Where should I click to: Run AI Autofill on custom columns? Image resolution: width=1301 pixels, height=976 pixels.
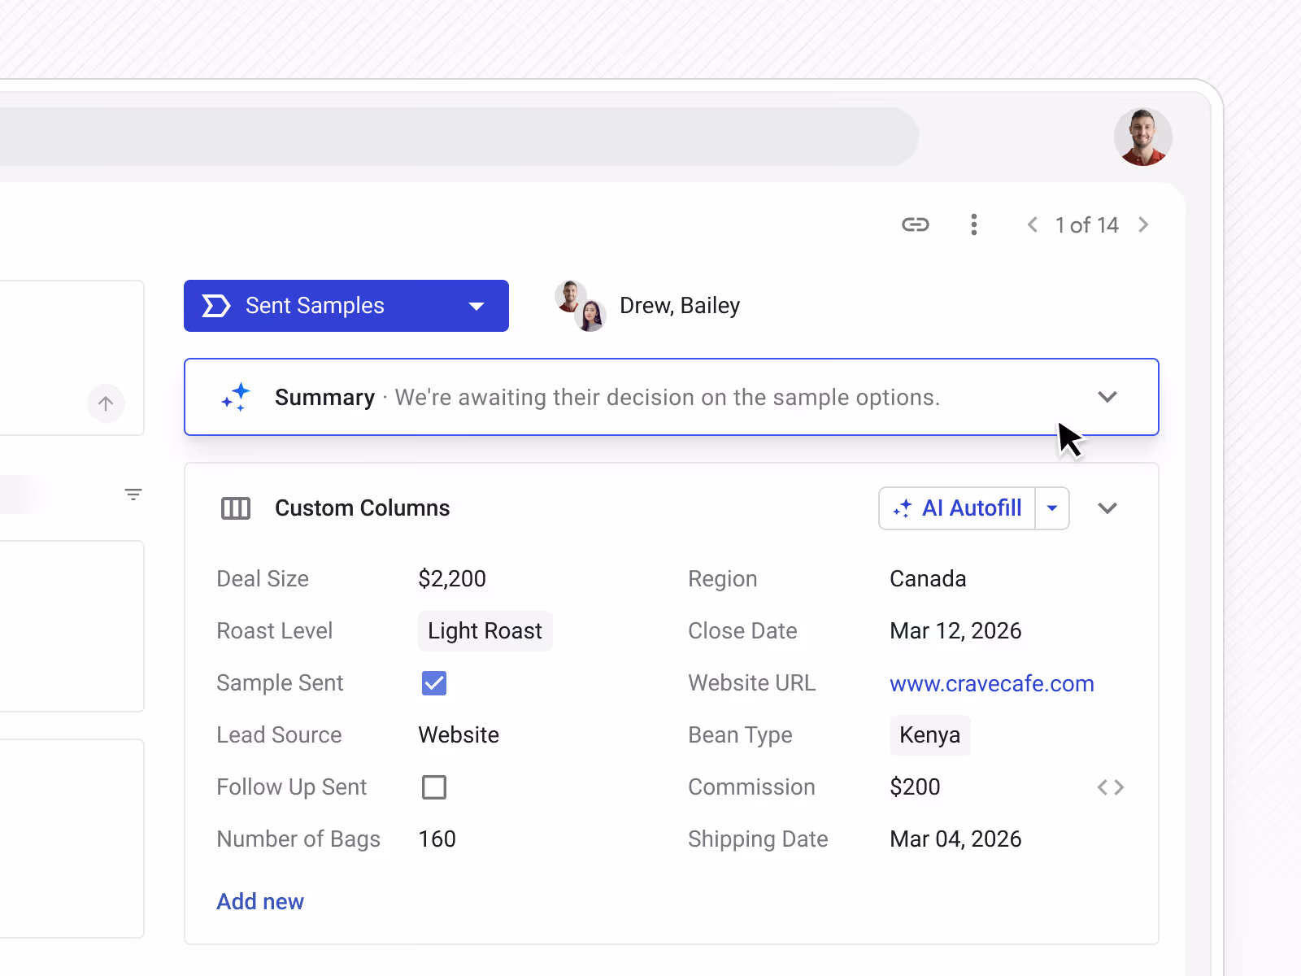tap(957, 508)
